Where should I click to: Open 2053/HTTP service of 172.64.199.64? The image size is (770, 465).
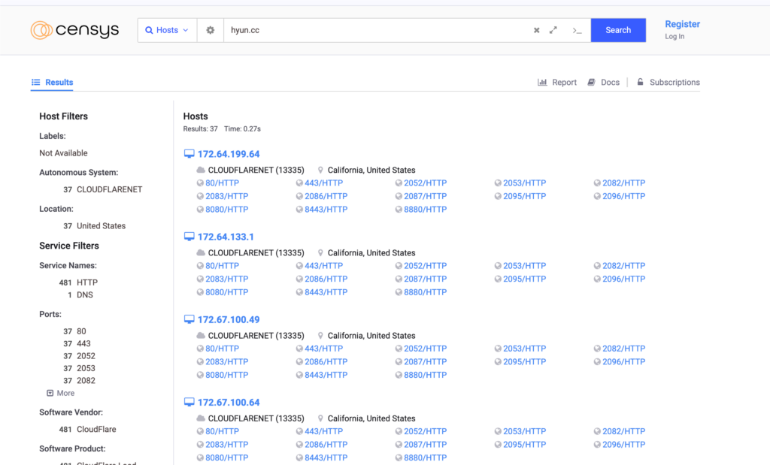point(524,183)
